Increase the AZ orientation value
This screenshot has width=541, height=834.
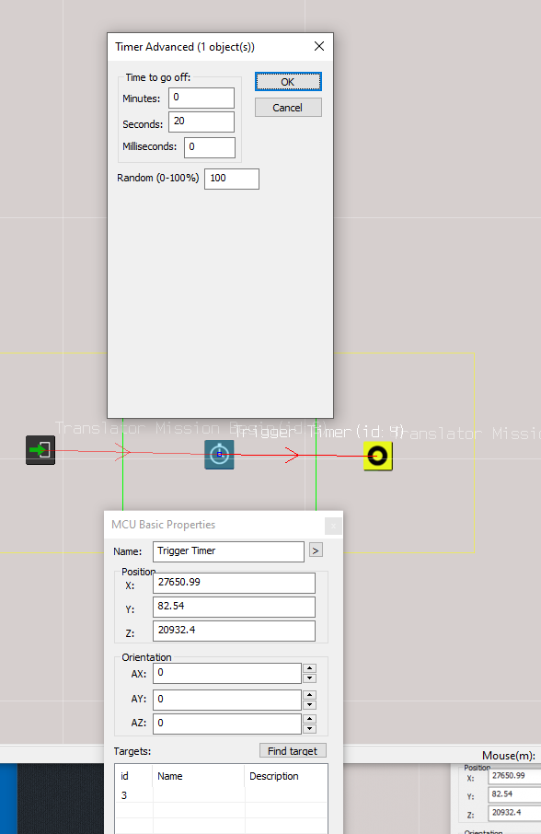309,719
